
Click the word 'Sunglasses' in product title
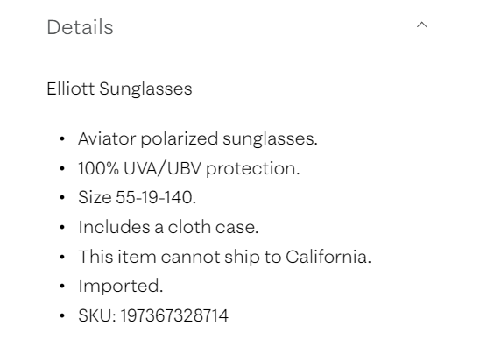coord(145,89)
